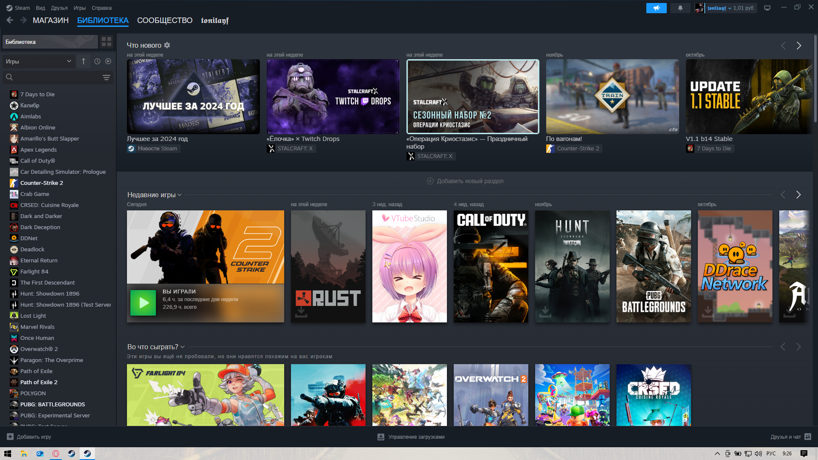Play Counter-Strike 2 green button
The image size is (818, 460).
point(143,303)
